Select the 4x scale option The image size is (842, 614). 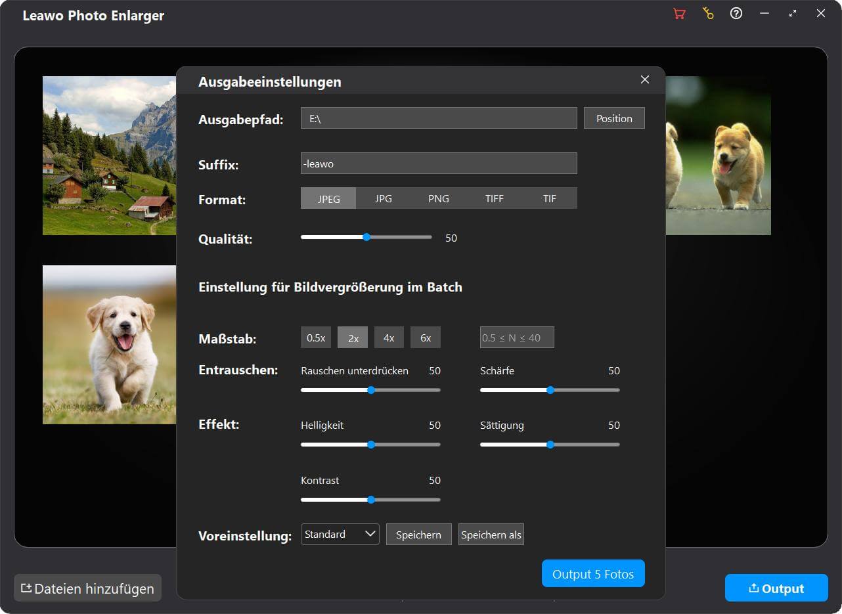(x=389, y=338)
